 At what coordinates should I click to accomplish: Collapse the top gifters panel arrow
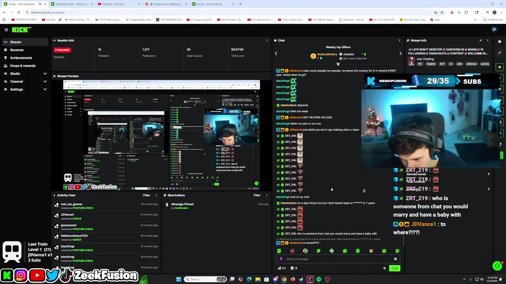tap(338, 64)
